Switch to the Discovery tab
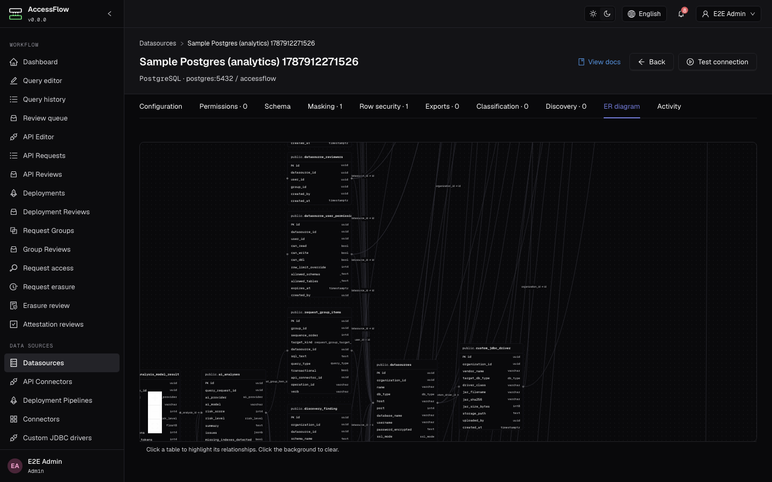772x482 pixels. point(566,107)
